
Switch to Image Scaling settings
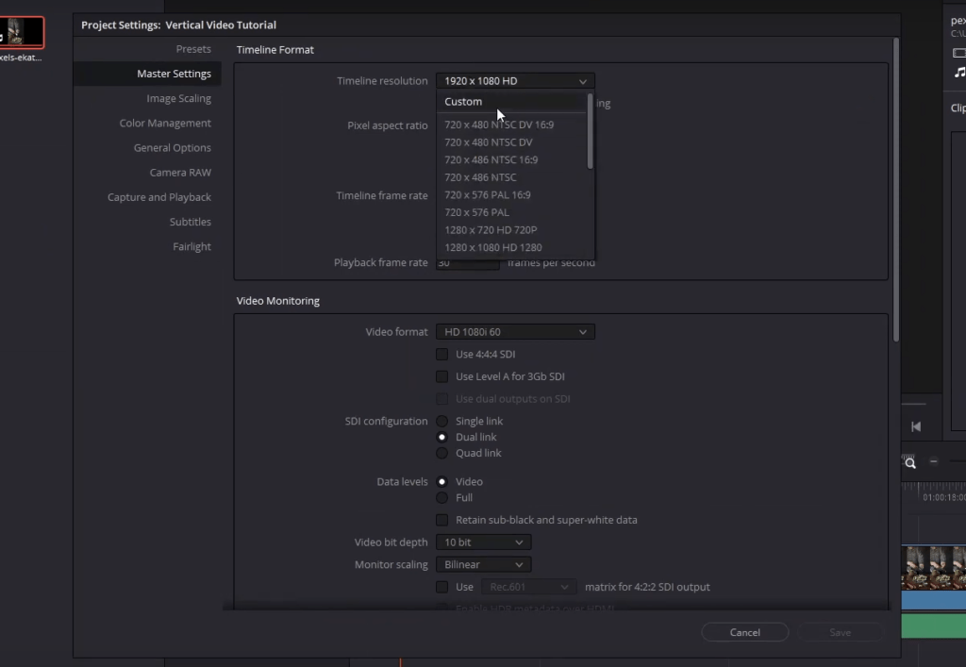click(x=178, y=98)
